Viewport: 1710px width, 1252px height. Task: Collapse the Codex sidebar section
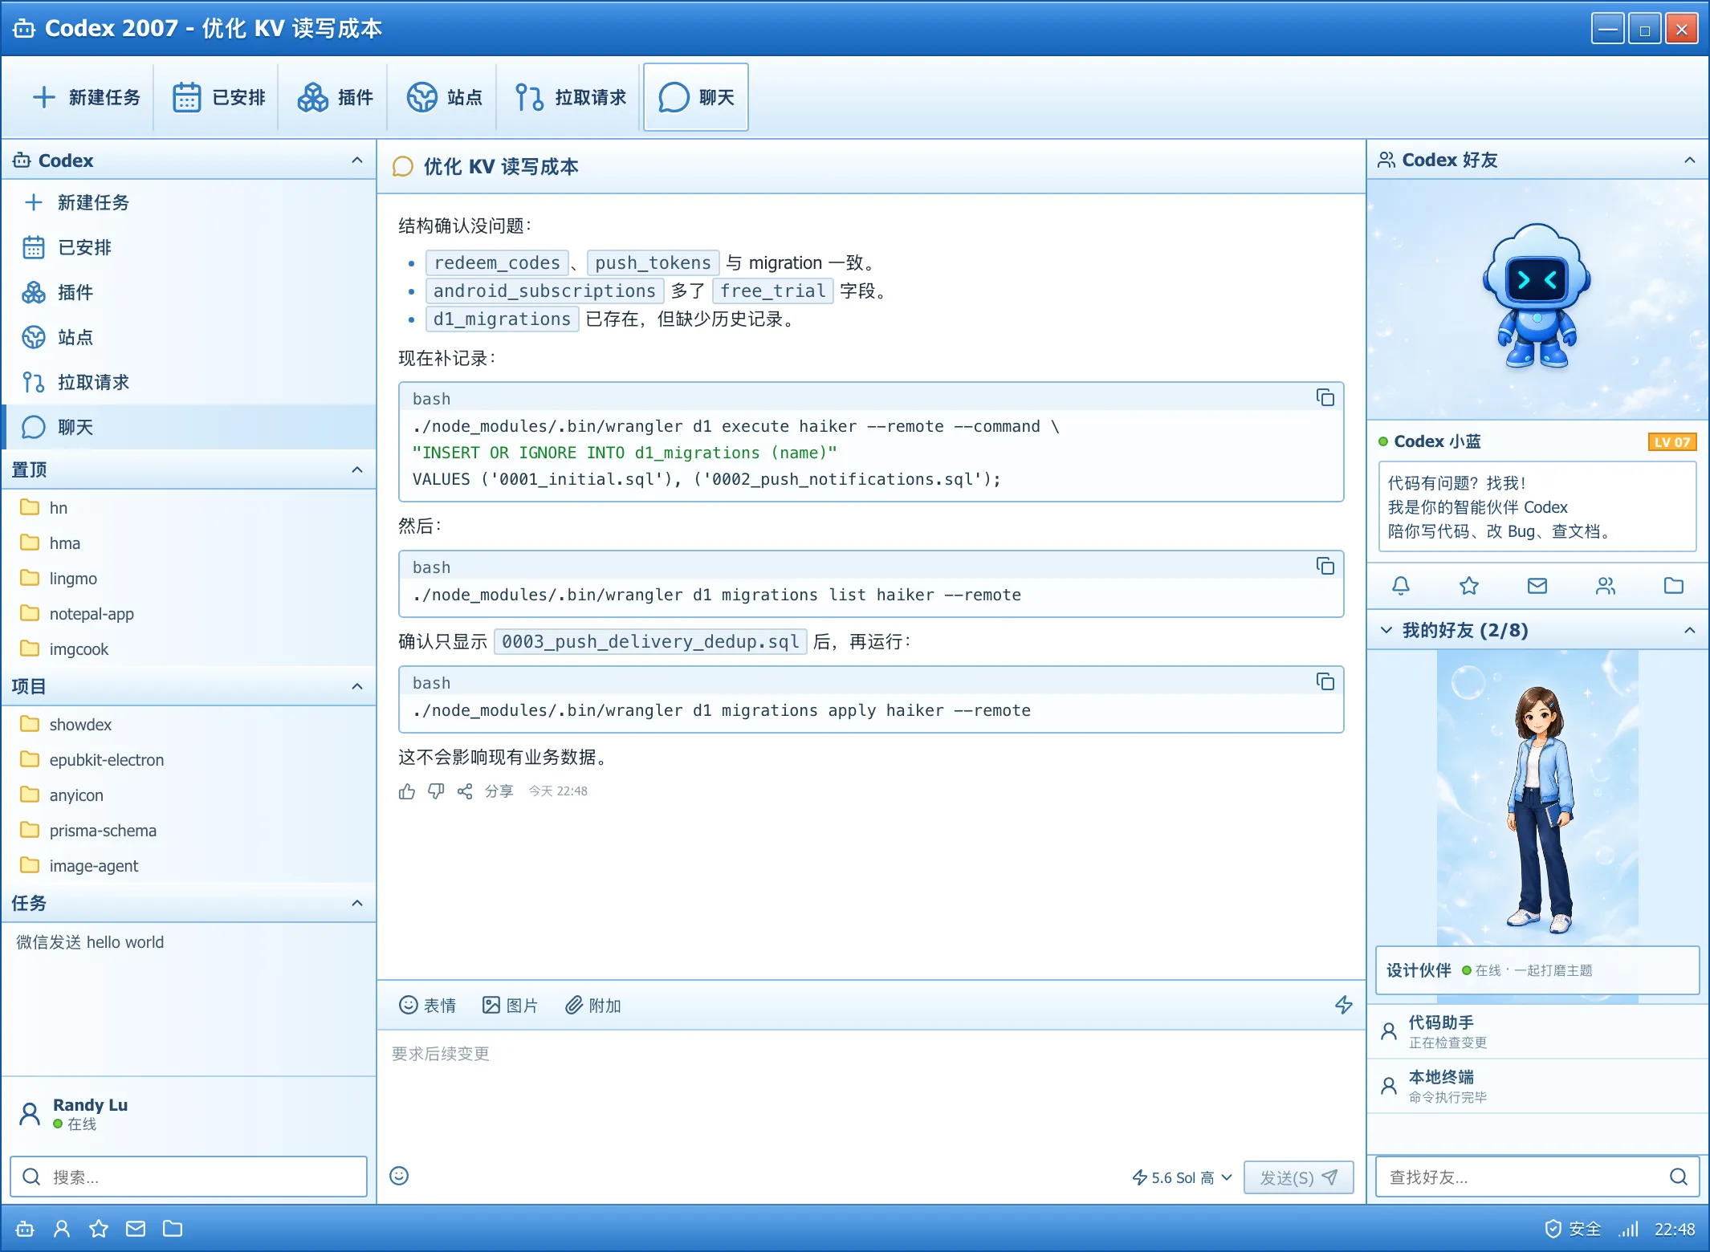pos(357,161)
